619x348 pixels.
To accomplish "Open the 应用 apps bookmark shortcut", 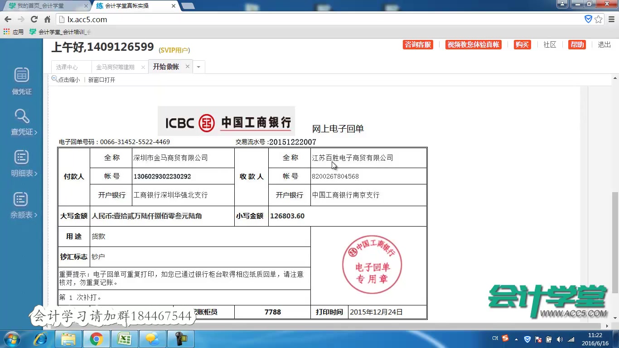I will (x=14, y=32).
